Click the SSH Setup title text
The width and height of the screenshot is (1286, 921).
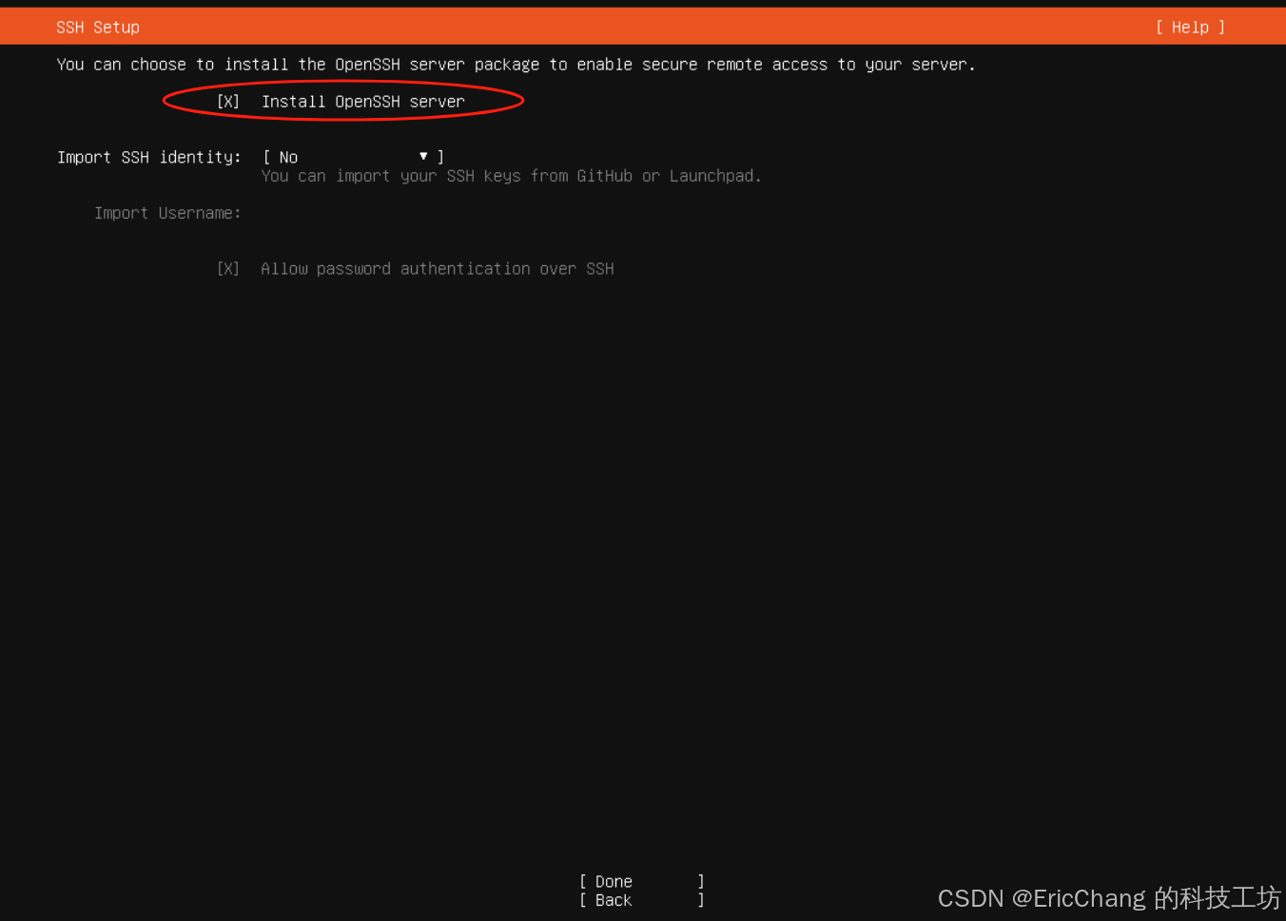click(98, 28)
